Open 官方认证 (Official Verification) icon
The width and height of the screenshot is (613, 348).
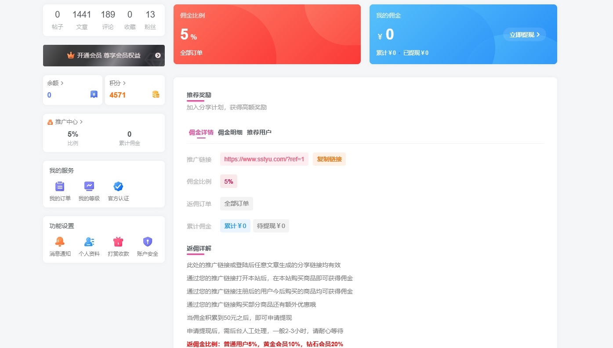(118, 186)
